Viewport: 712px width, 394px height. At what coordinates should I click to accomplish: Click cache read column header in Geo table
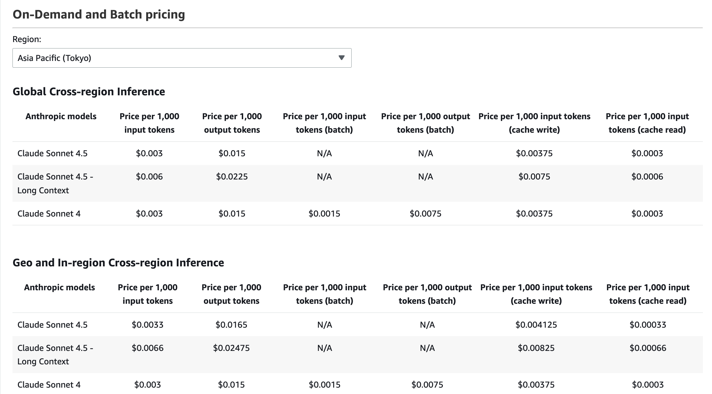click(647, 294)
